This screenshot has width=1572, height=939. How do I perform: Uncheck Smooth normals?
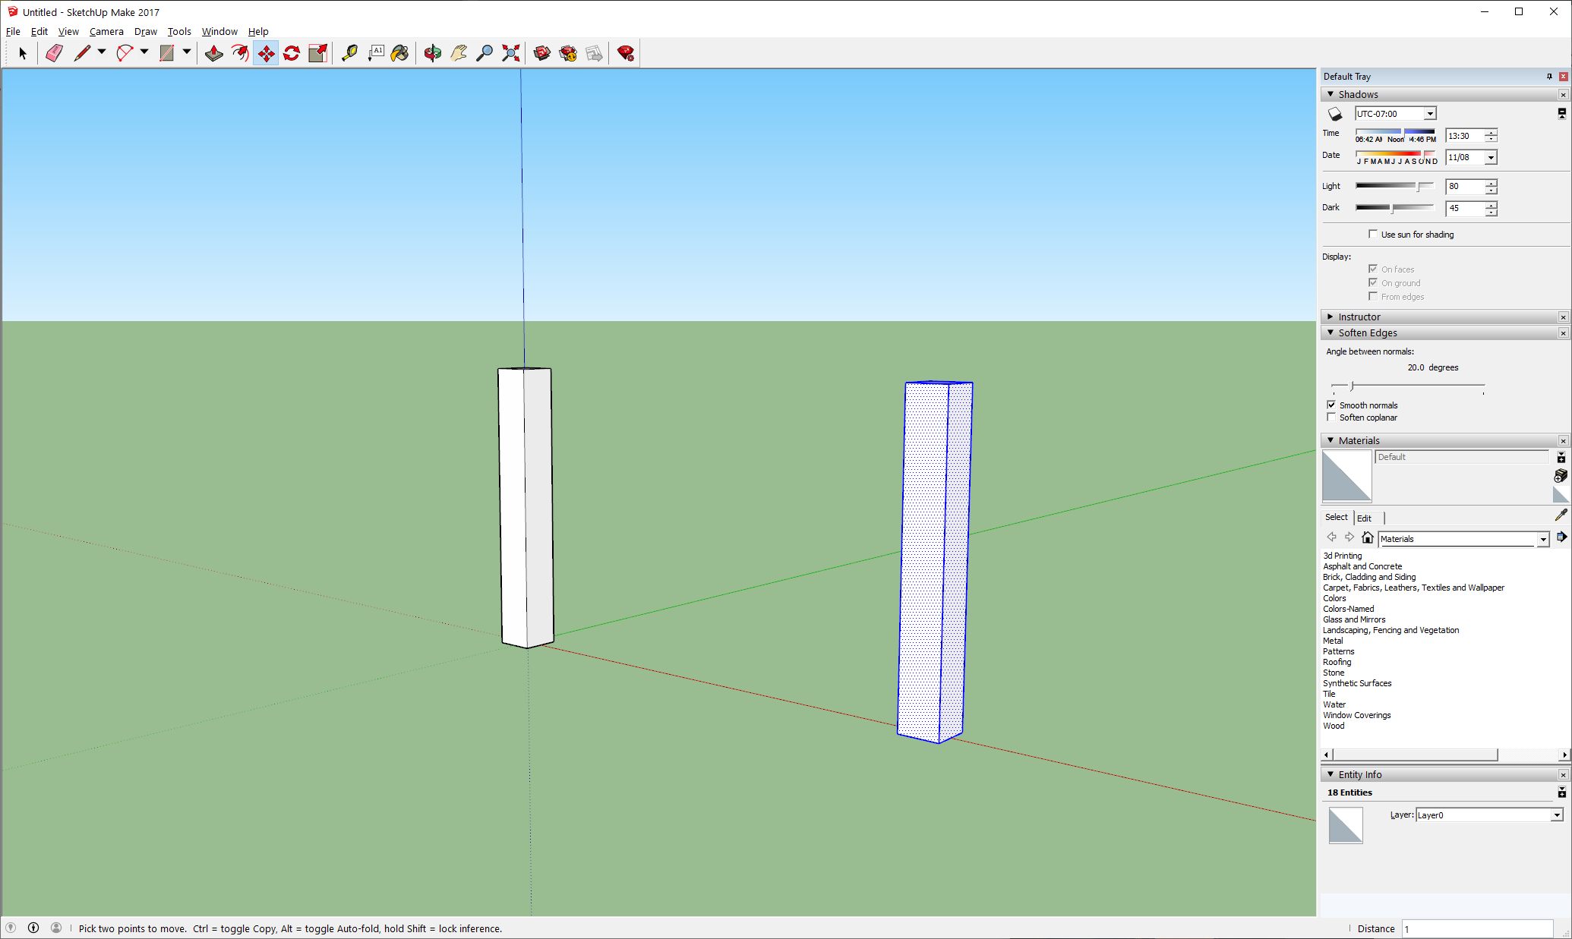pos(1331,405)
